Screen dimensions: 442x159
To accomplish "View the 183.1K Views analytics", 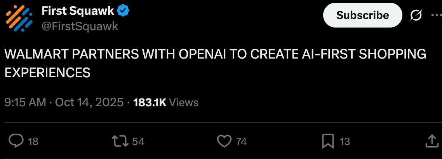I will click(x=166, y=102).
